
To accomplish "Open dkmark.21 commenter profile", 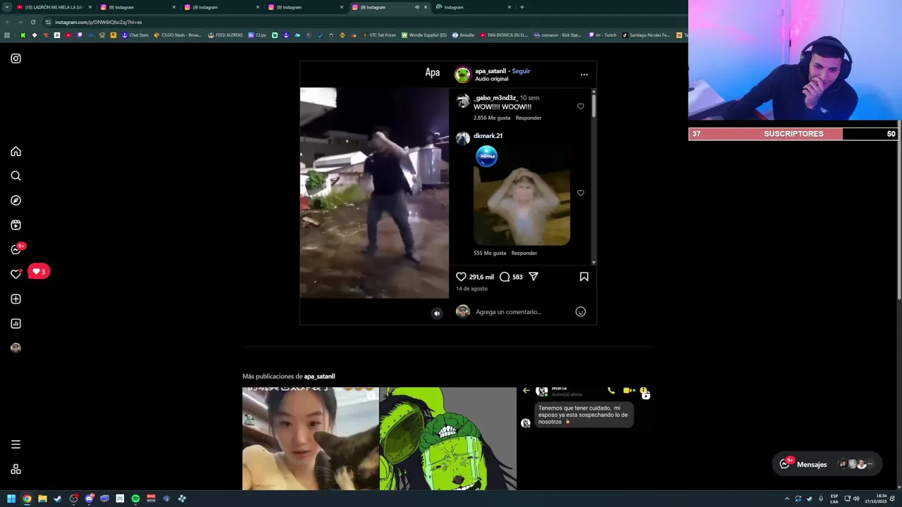I will (x=488, y=136).
